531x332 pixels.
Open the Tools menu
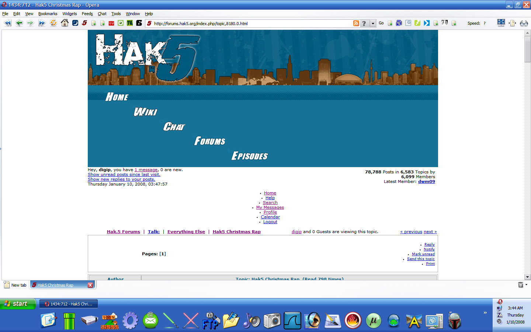tap(116, 14)
